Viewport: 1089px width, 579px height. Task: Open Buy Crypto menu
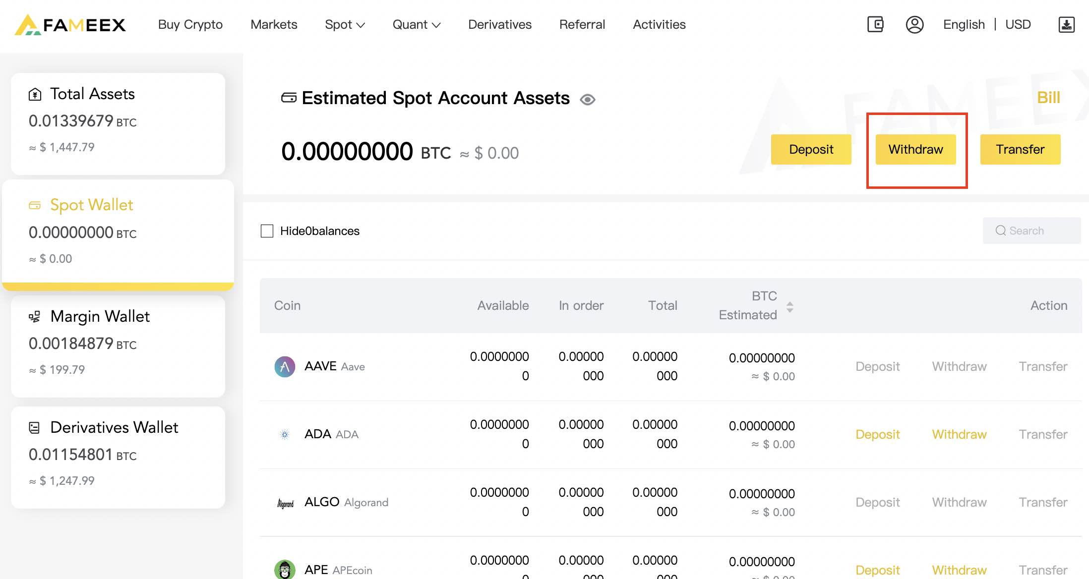pyautogui.click(x=190, y=24)
